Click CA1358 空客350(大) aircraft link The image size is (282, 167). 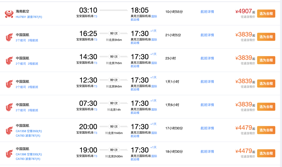pos(29,131)
